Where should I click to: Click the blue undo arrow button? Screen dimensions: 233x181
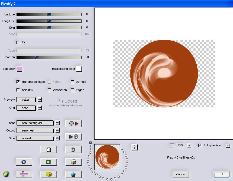point(73,149)
